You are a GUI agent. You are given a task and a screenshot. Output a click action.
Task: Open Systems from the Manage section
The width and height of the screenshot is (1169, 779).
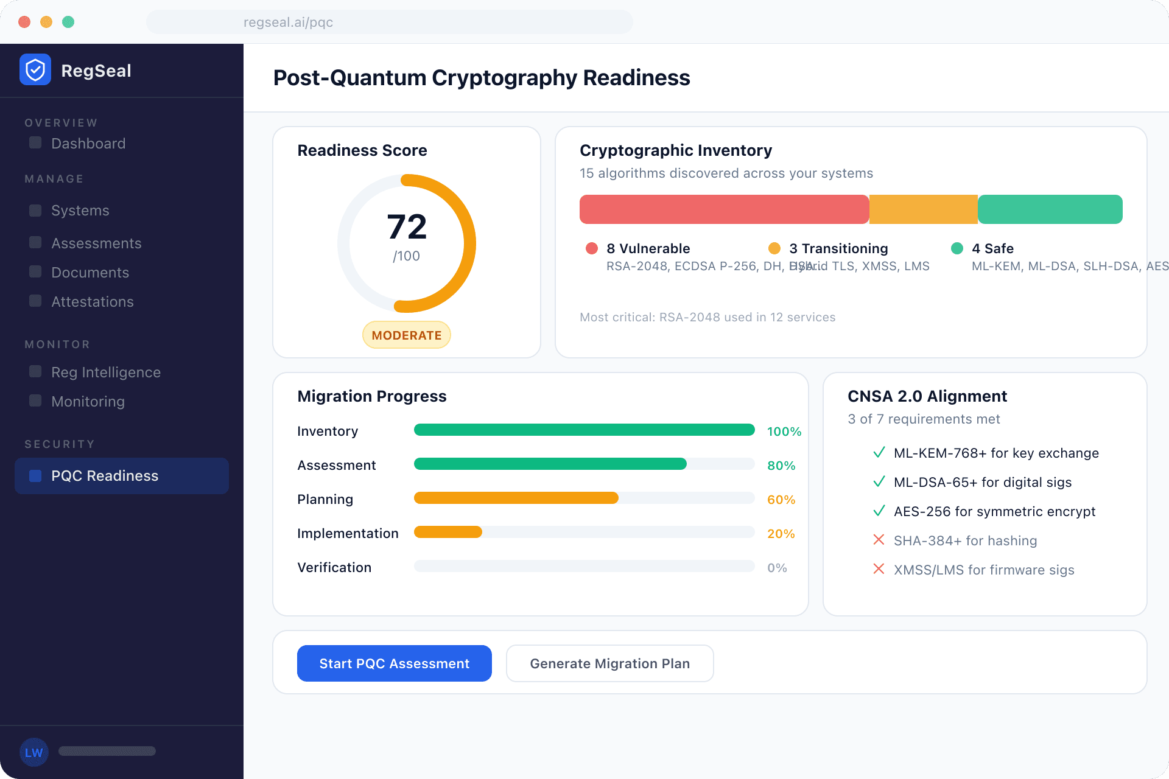(x=35, y=210)
